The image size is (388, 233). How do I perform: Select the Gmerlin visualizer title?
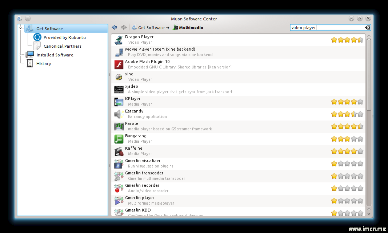[143, 161]
